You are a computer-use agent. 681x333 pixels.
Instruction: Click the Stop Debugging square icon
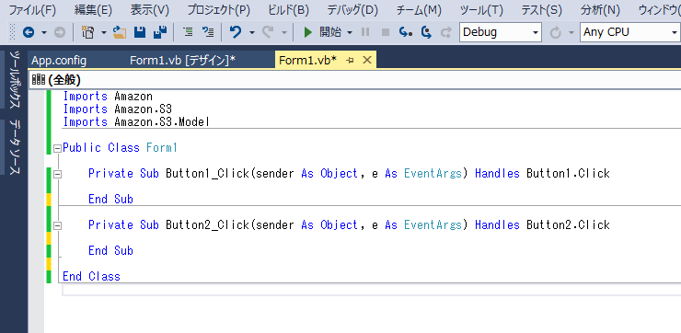click(x=386, y=32)
